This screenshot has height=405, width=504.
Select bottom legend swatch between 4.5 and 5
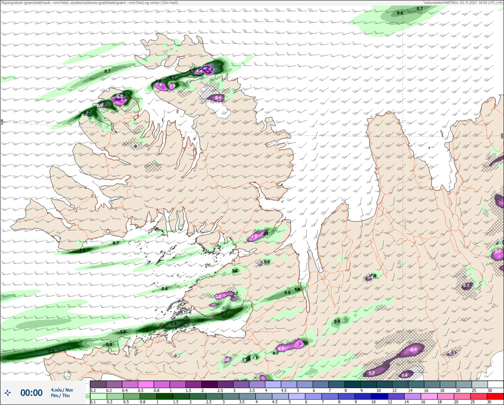[280, 396]
